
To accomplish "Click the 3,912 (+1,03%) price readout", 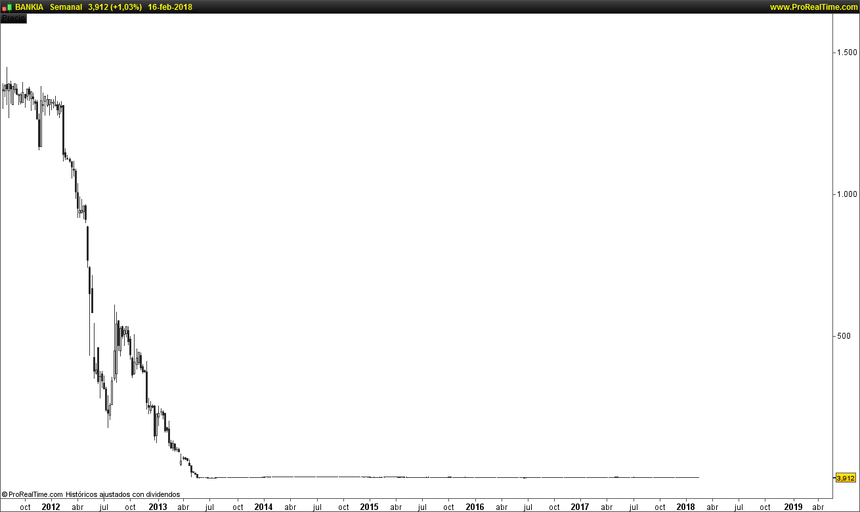I will [115, 7].
